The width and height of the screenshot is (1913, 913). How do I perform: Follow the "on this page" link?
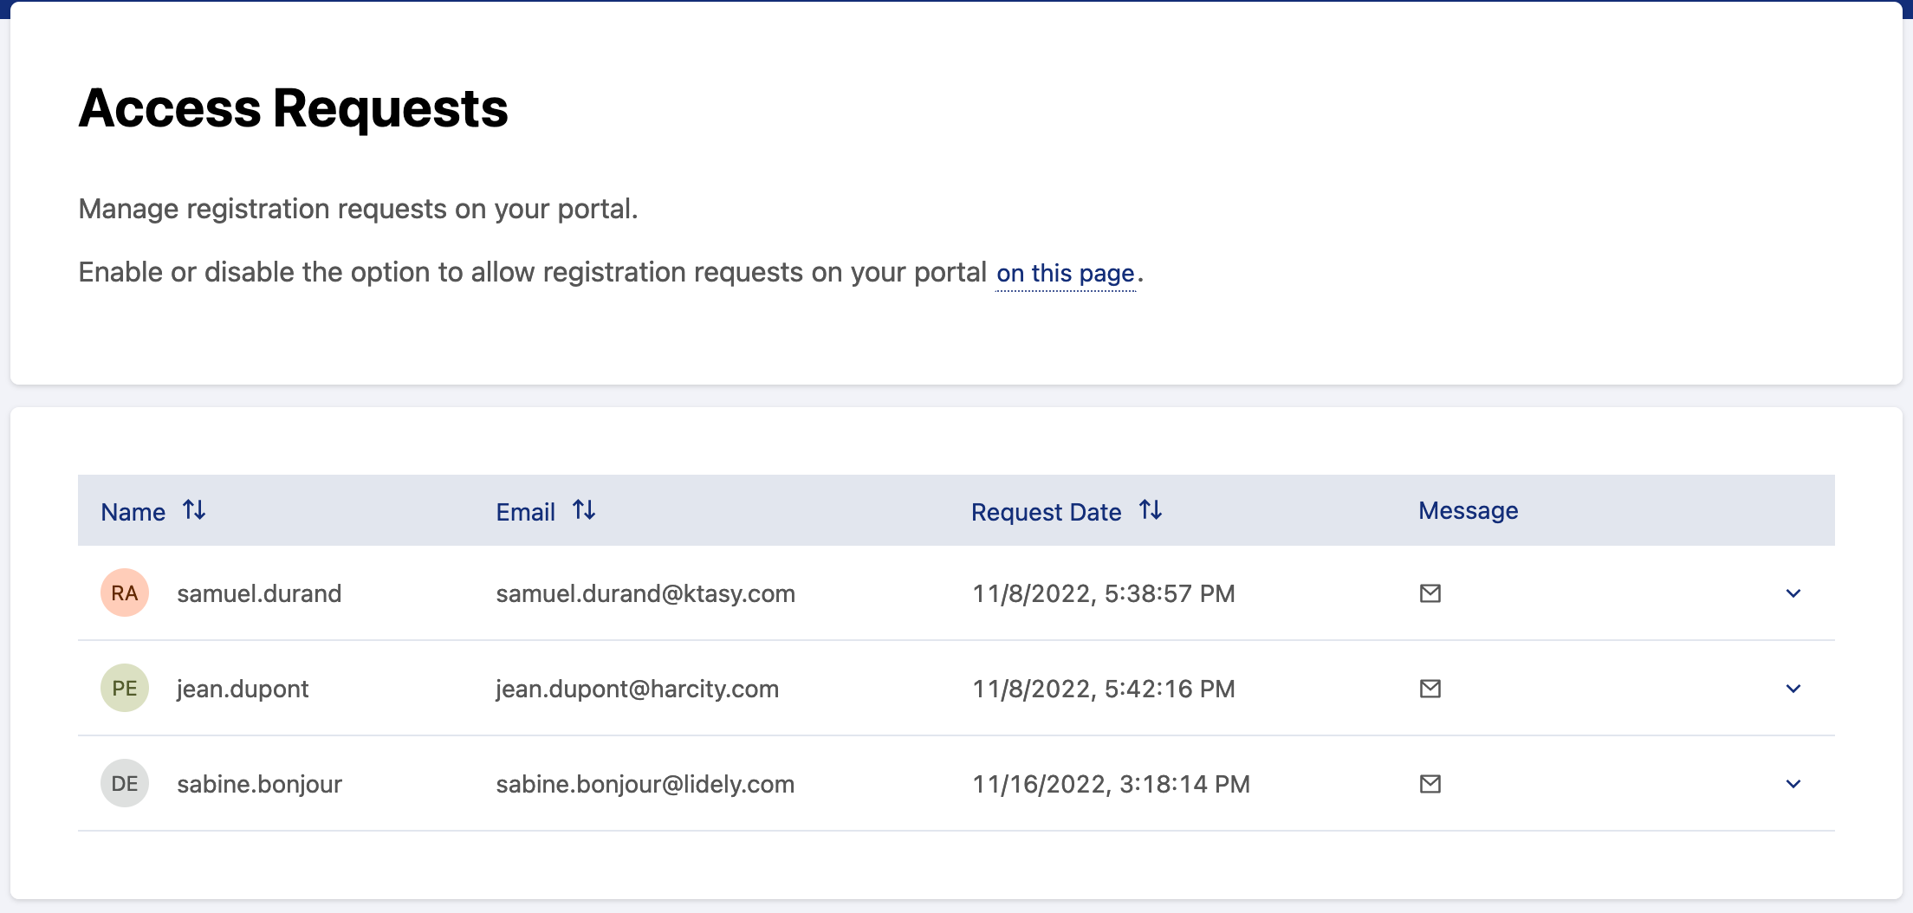coord(1065,274)
